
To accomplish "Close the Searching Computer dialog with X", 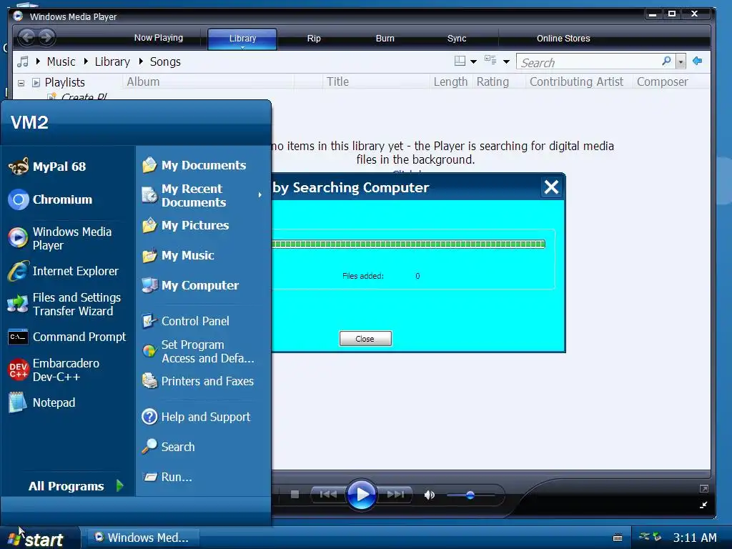I will [551, 187].
